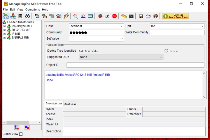Click the Syntax value field
The image size is (210, 140).
coord(94,109)
